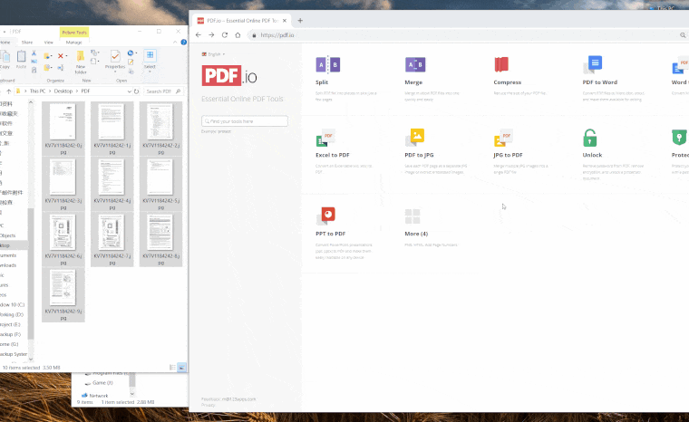Click the browser address bar
The image size is (689, 422).
click(x=461, y=35)
